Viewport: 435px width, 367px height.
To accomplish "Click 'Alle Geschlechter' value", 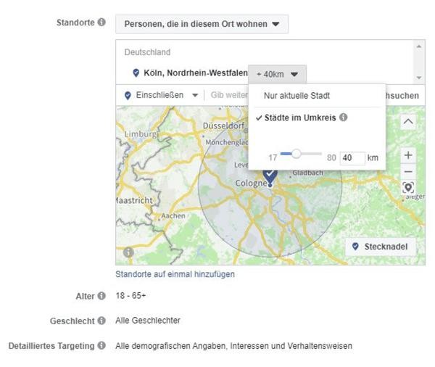I will pos(148,321).
